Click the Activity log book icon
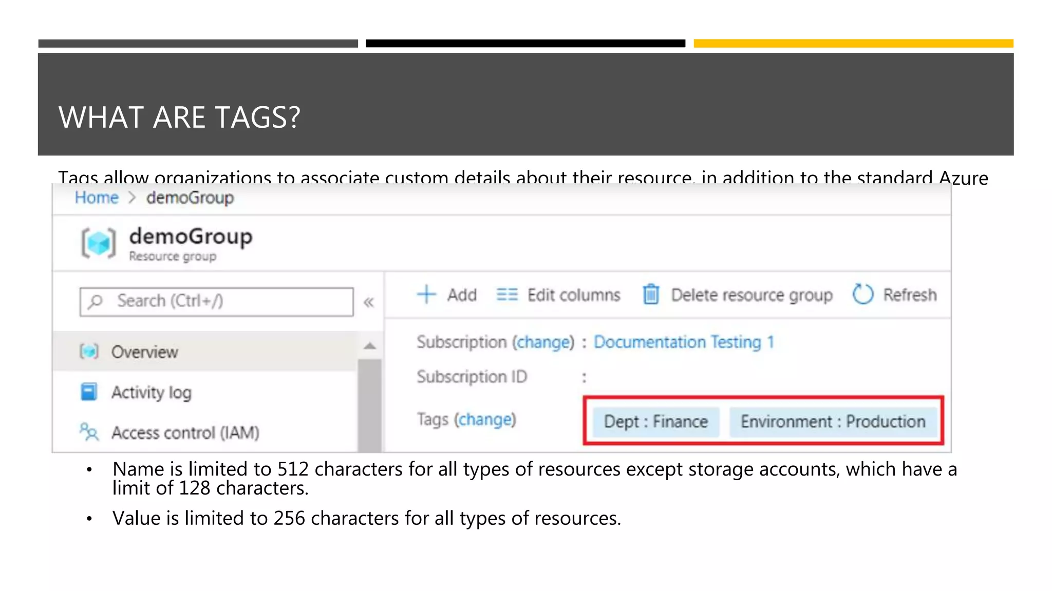Viewport: 1052px width, 591px height. pos(89,391)
